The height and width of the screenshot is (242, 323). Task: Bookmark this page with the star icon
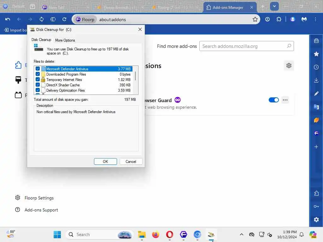[x=255, y=19]
